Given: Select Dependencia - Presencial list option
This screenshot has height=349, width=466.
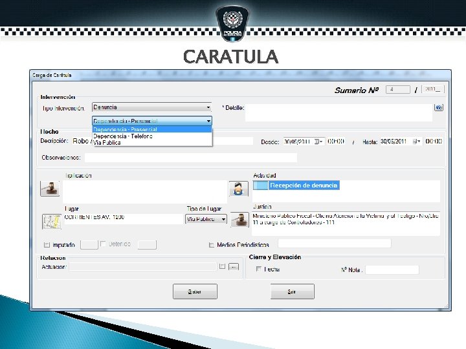Looking at the screenshot, I should (x=152, y=129).
